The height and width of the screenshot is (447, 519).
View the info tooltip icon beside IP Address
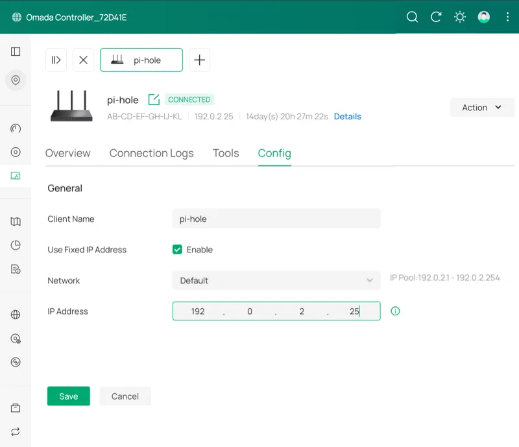pos(395,311)
